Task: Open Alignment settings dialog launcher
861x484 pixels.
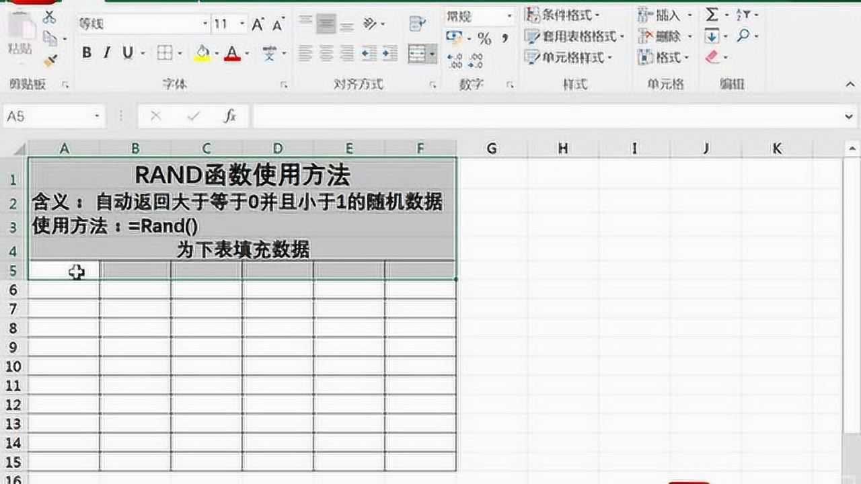Action: [x=433, y=85]
